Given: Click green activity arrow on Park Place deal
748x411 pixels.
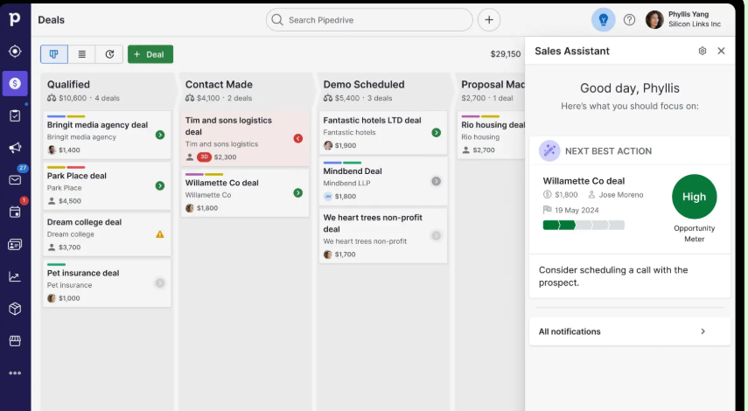Looking at the screenshot, I should tap(160, 185).
